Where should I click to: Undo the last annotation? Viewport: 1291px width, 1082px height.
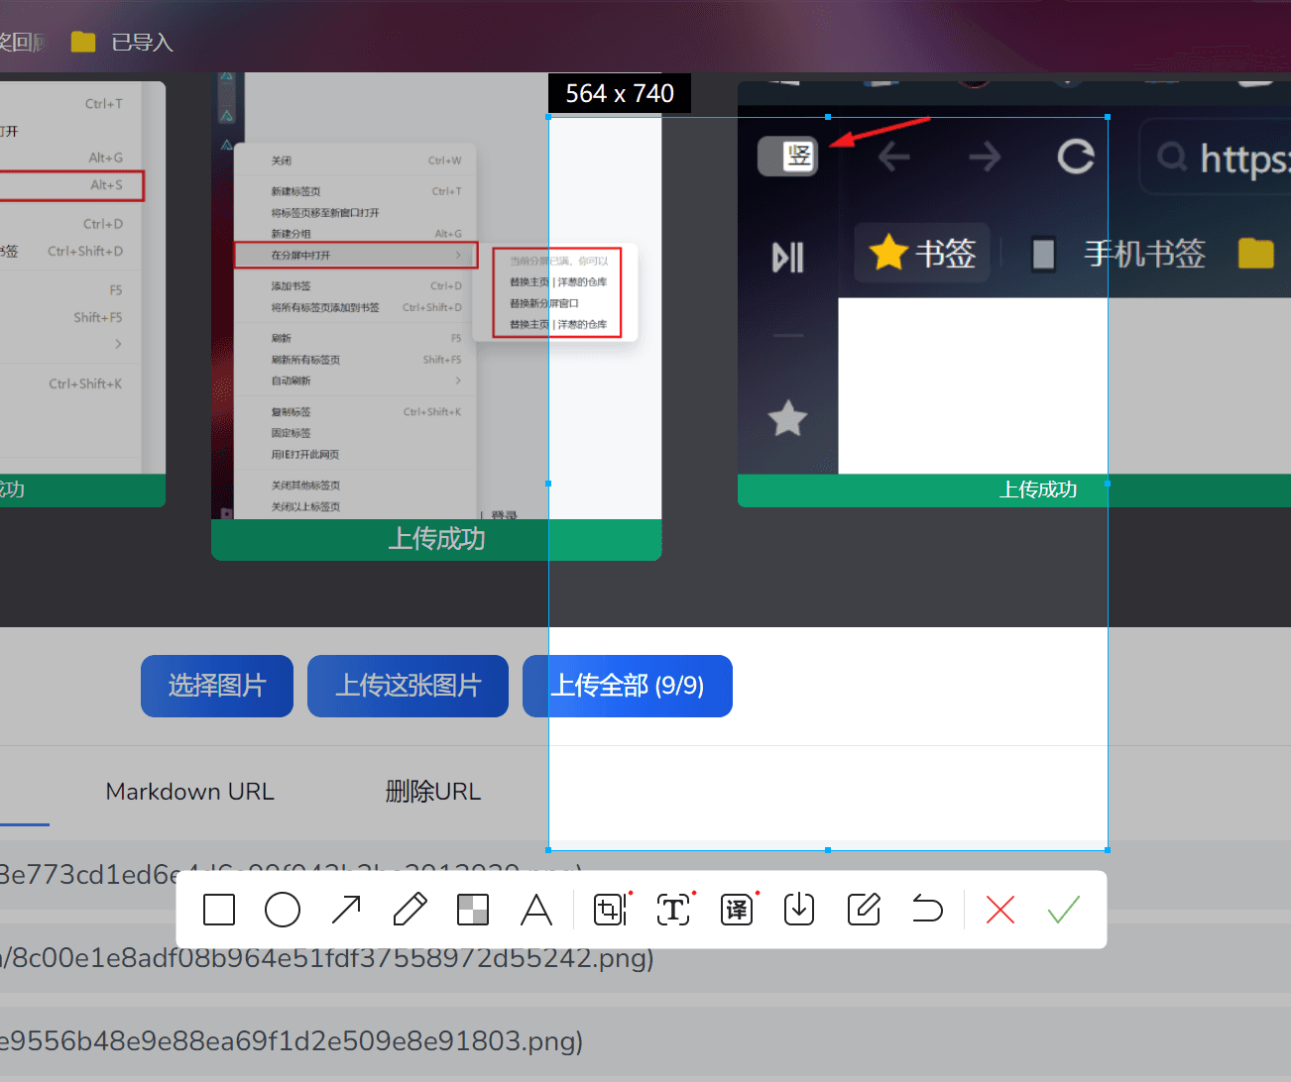[x=927, y=910]
